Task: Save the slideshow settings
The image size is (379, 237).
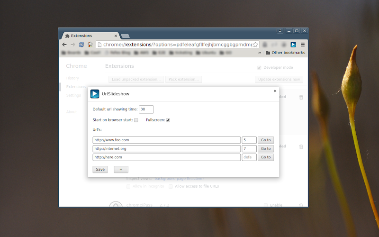Action: coord(100,169)
